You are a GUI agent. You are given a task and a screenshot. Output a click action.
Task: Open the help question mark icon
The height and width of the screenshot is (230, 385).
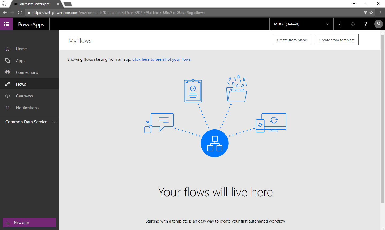365,24
